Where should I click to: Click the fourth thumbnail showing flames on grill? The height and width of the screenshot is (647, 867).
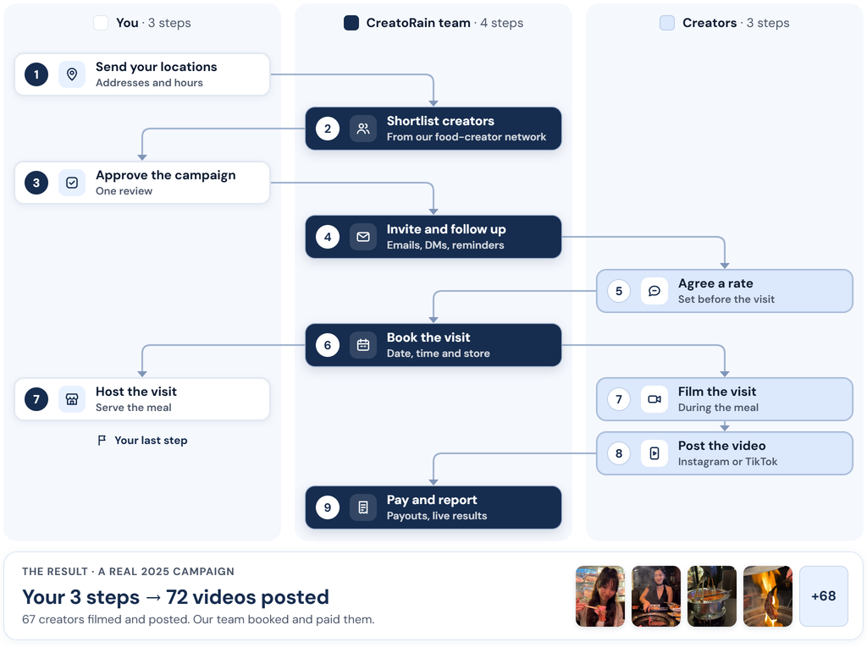pos(767,596)
